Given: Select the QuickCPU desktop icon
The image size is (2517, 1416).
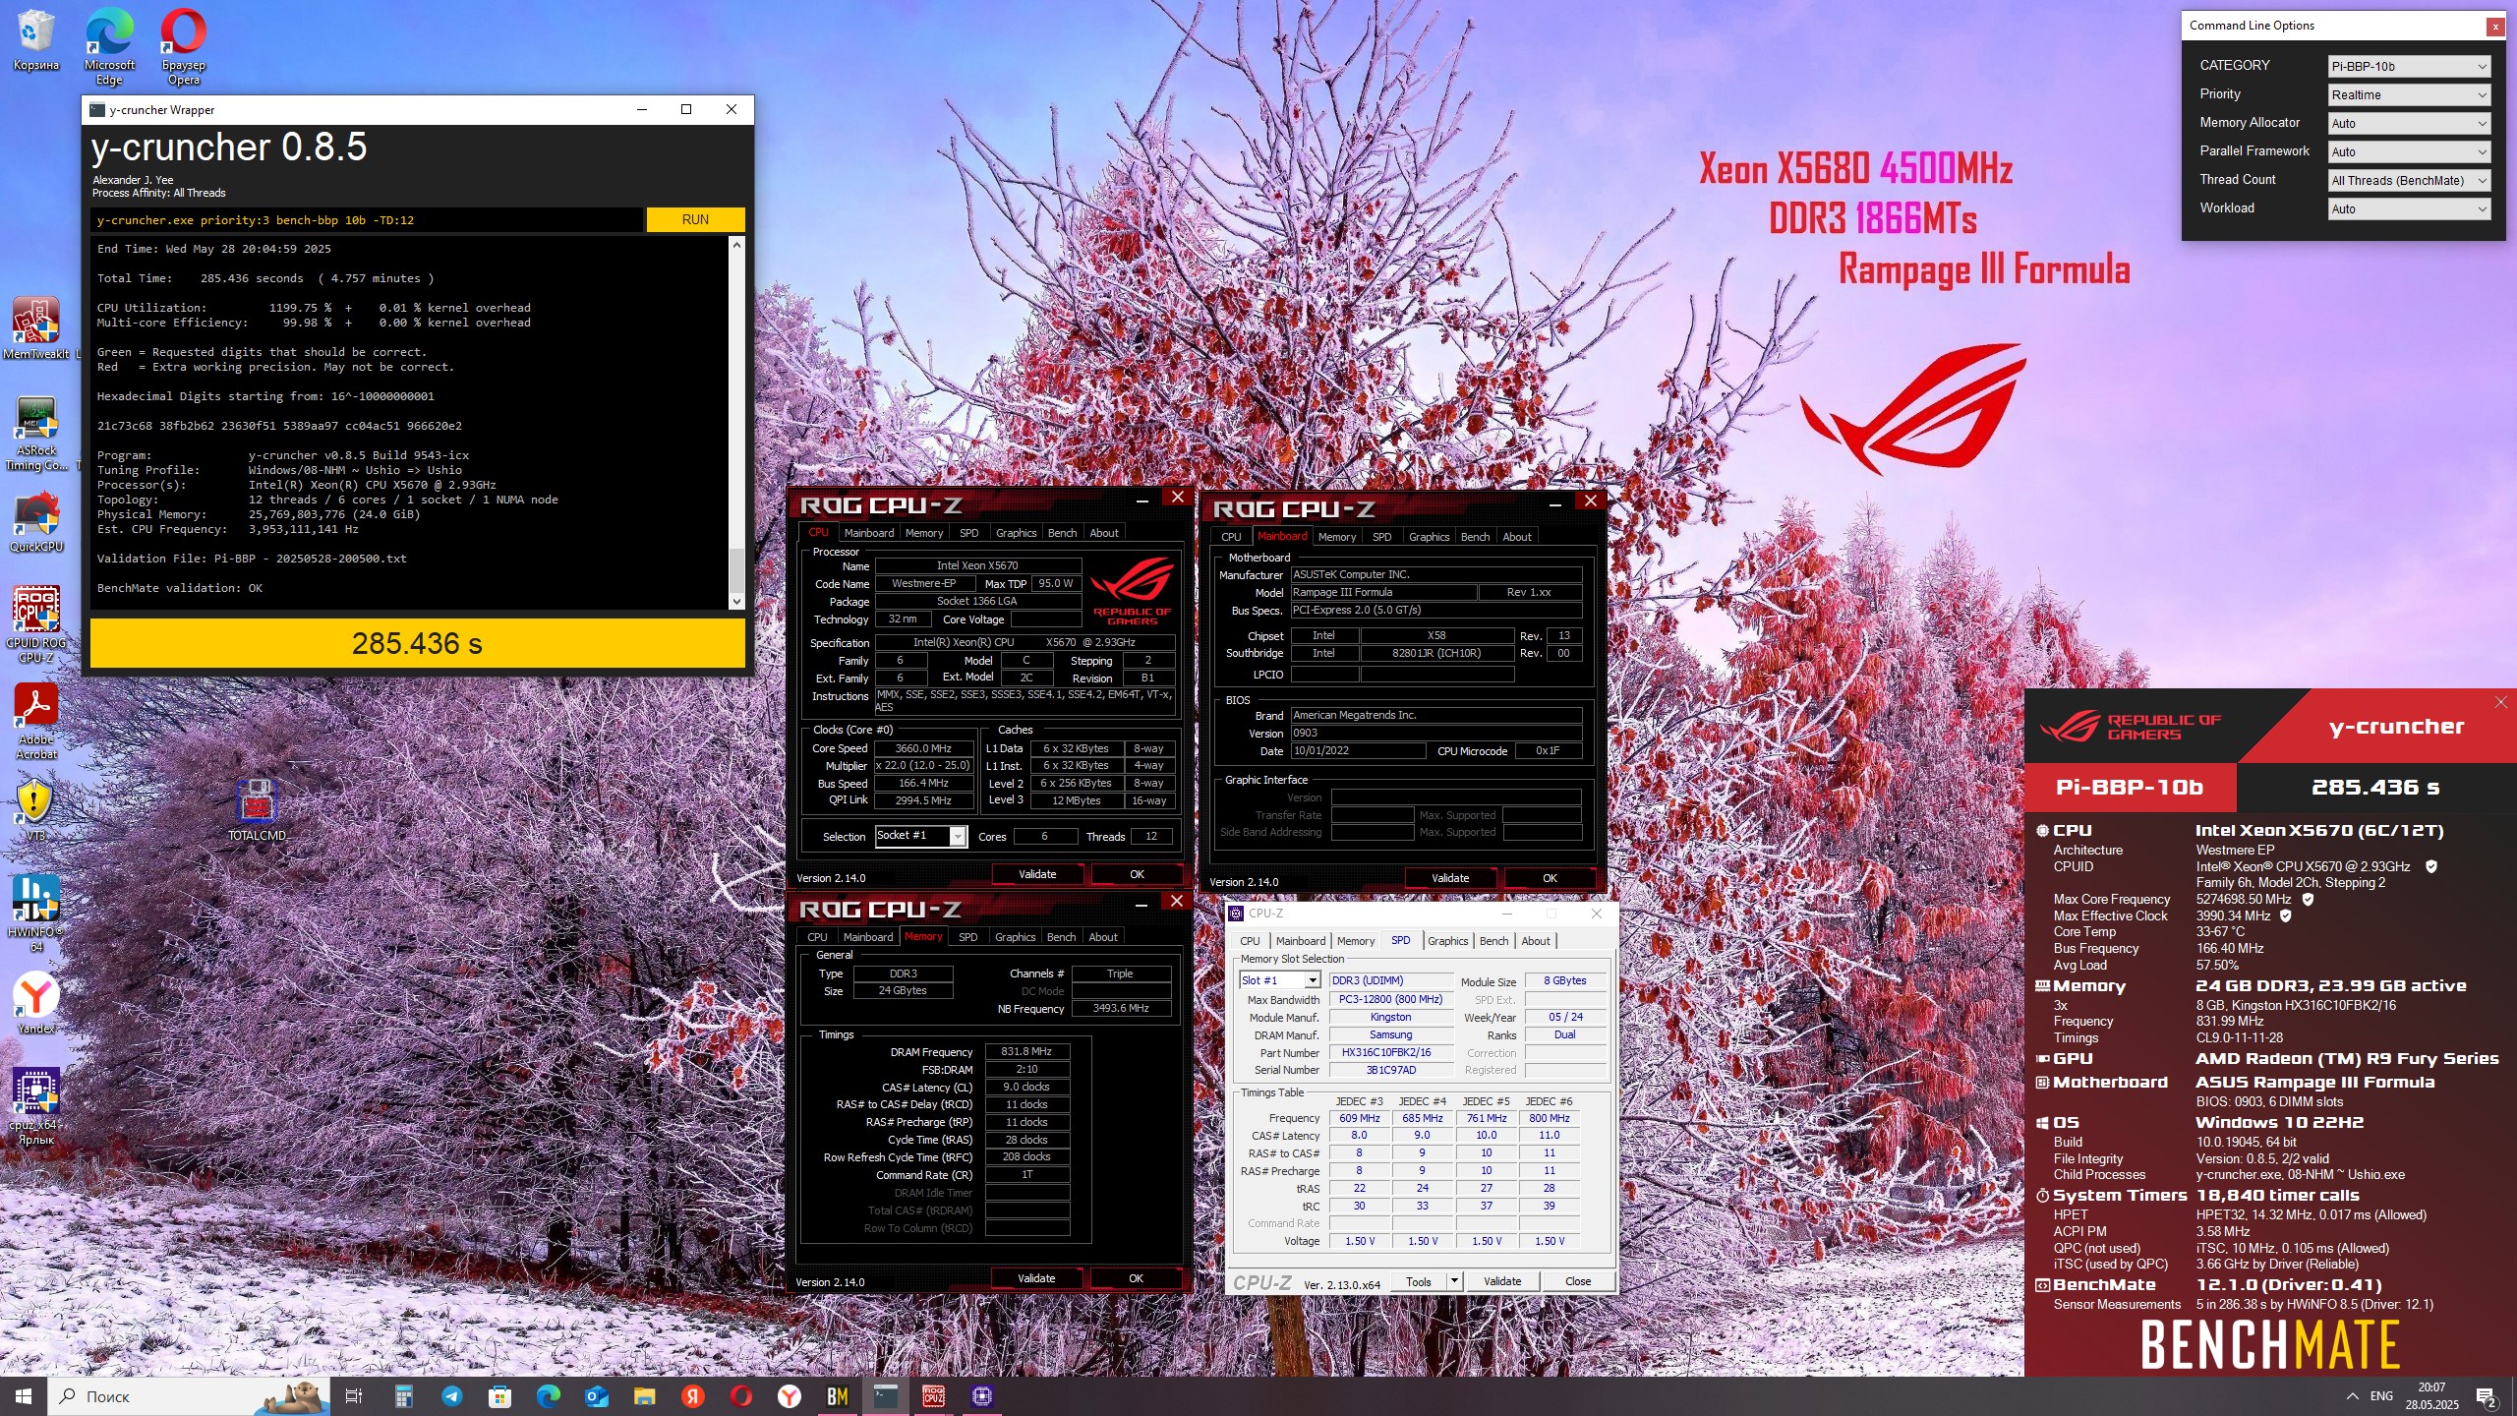Looking at the screenshot, I should click(x=36, y=523).
